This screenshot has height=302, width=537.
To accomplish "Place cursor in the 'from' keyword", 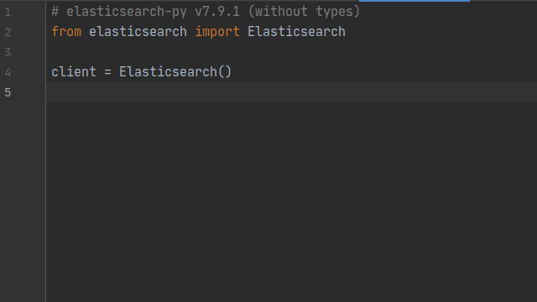I will (x=66, y=32).
